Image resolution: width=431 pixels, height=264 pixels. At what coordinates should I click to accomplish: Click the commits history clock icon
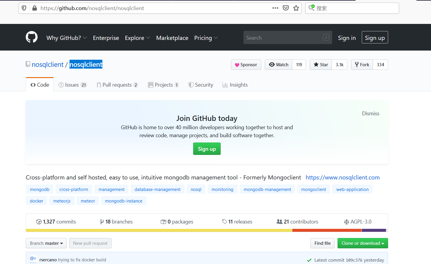click(x=39, y=222)
